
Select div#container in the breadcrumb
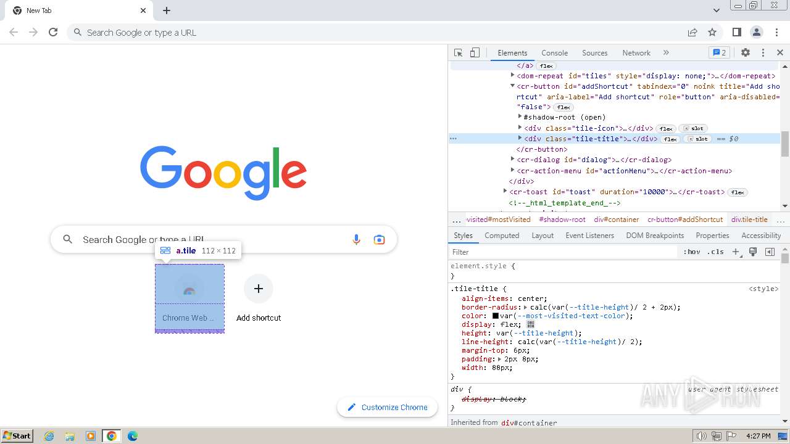616,220
